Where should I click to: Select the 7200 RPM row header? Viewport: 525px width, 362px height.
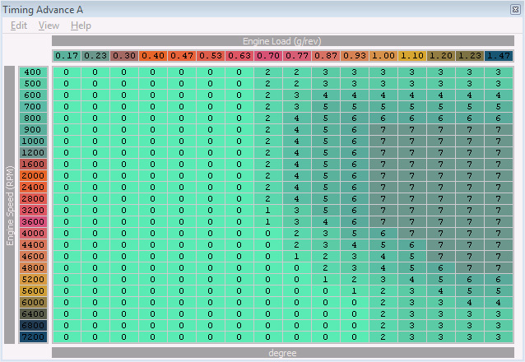[x=33, y=336]
